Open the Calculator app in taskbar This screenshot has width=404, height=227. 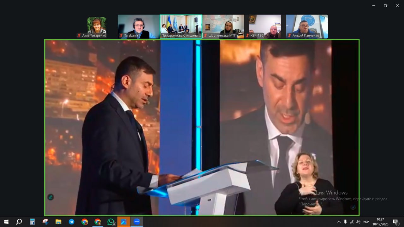click(x=32, y=222)
